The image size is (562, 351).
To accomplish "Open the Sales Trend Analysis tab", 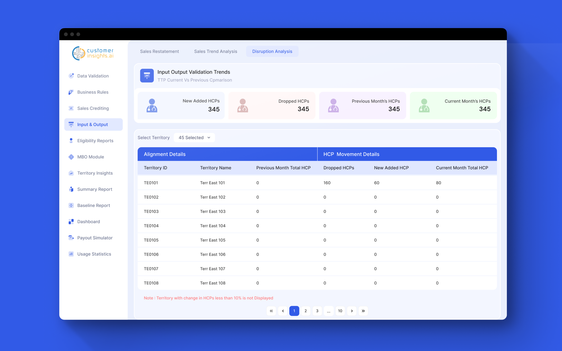I will [x=215, y=51].
